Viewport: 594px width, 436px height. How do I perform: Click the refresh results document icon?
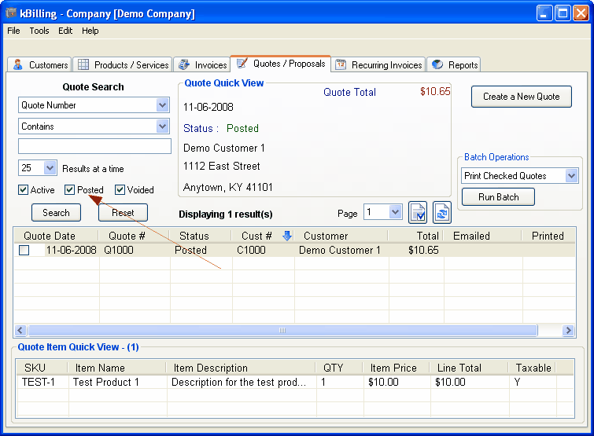pos(442,213)
